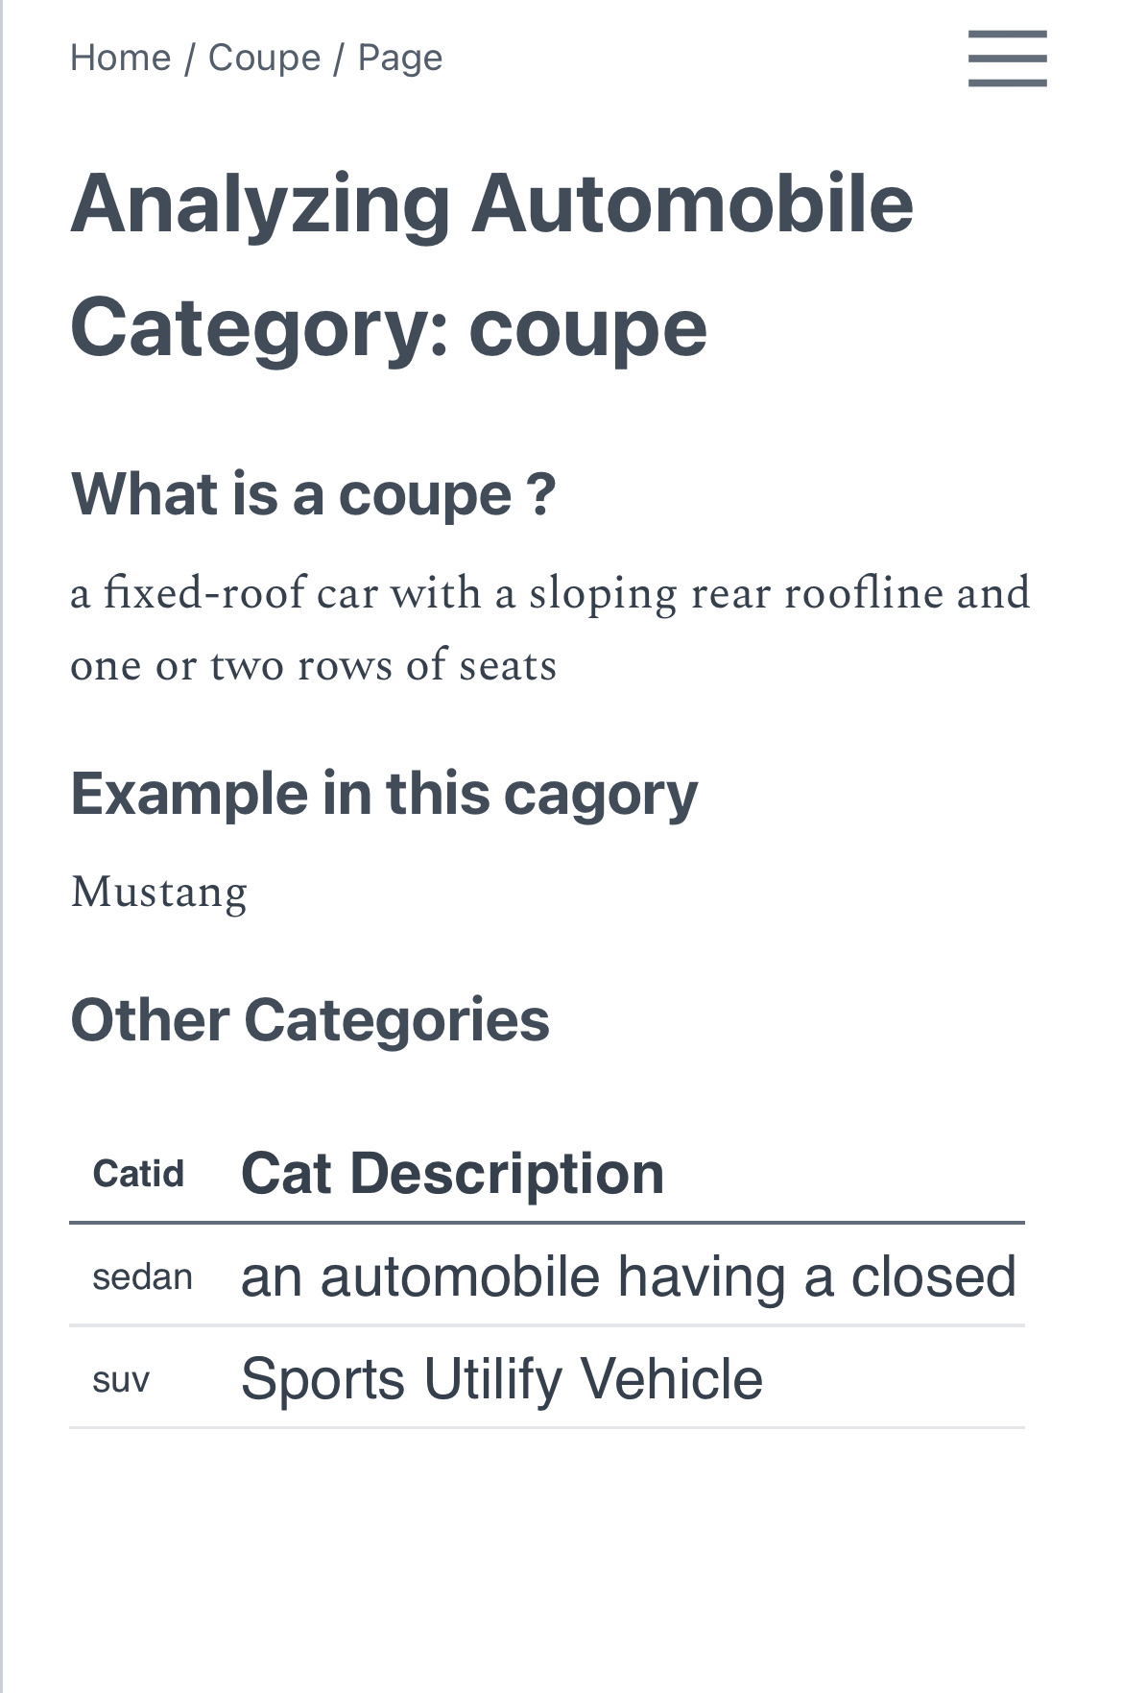Click the suv cell in Catid column
Viewport: 1123px width, 1693px height.
click(x=120, y=1380)
